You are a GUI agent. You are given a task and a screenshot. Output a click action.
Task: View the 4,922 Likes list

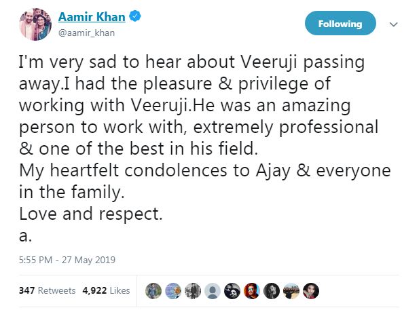(105, 290)
